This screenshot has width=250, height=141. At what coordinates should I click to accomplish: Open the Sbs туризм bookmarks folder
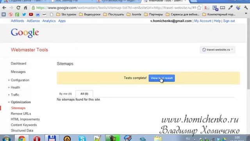pos(66,14)
